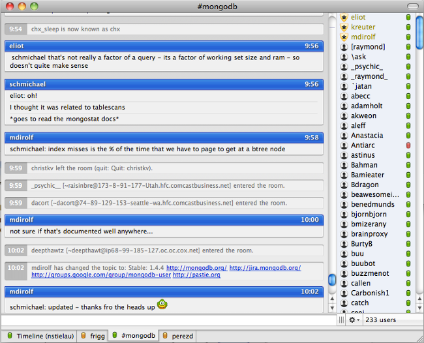
Task: Open the mongodb.org link in topic
Action: pyautogui.click(x=196, y=267)
